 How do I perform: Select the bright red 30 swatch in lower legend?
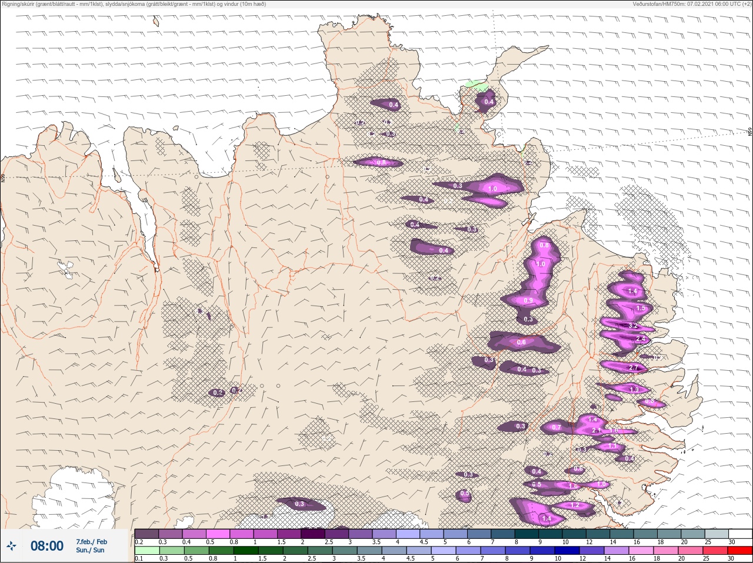click(740, 551)
